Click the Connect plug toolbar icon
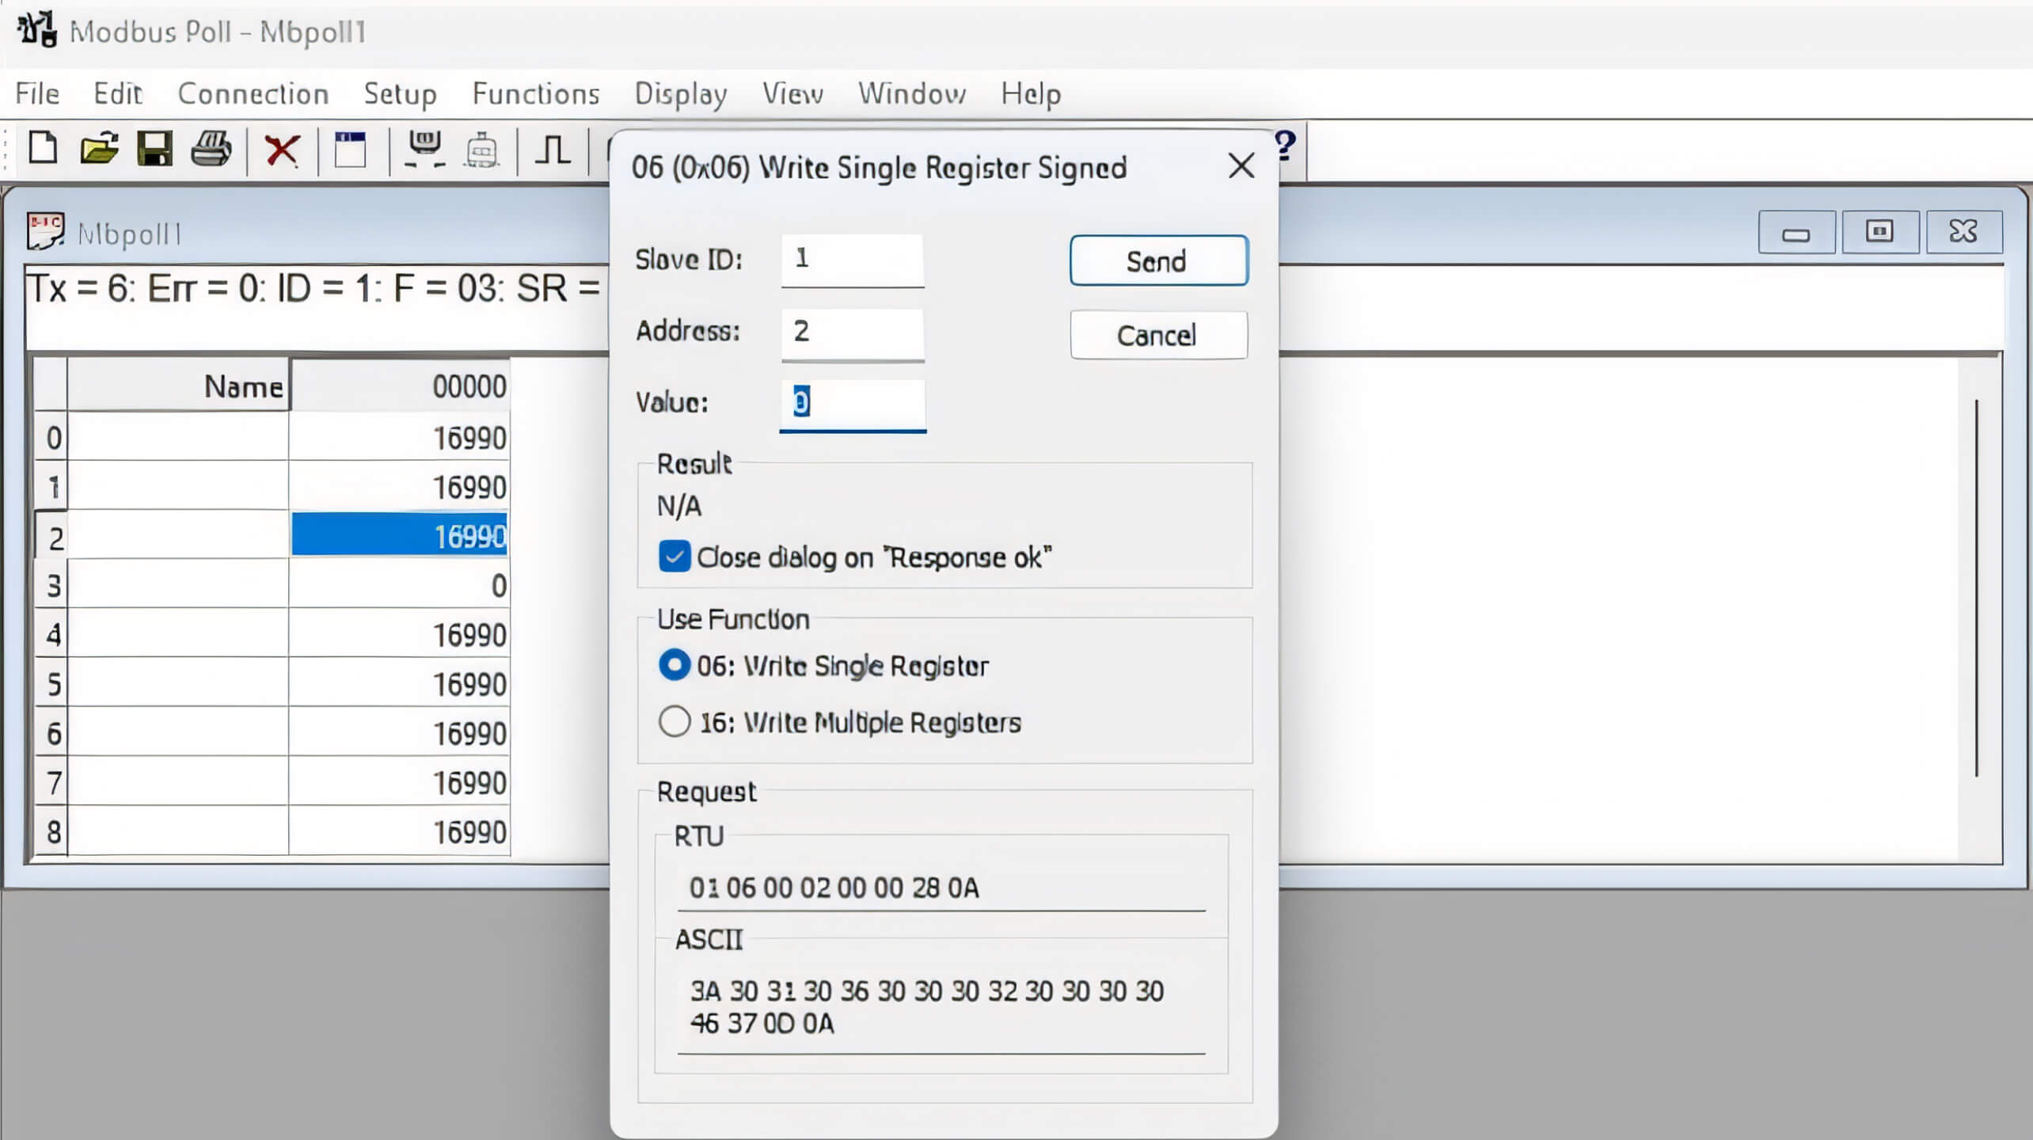The height and width of the screenshot is (1140, 2033). 424,148
